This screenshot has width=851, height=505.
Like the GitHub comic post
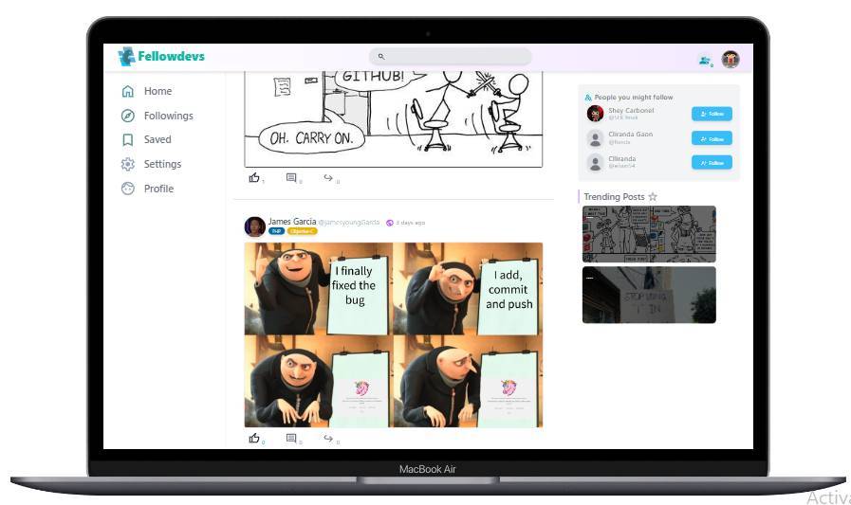[254, 178]
